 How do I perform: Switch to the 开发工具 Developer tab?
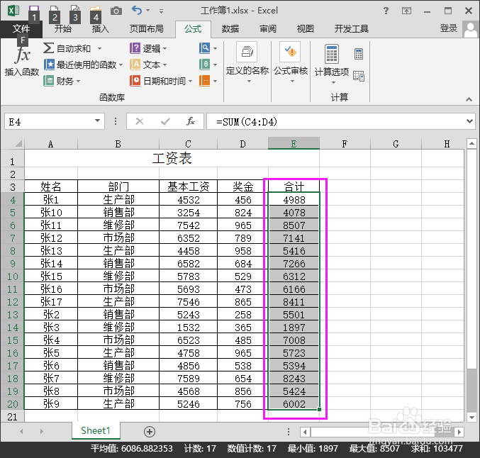click(x=352, y=29)
